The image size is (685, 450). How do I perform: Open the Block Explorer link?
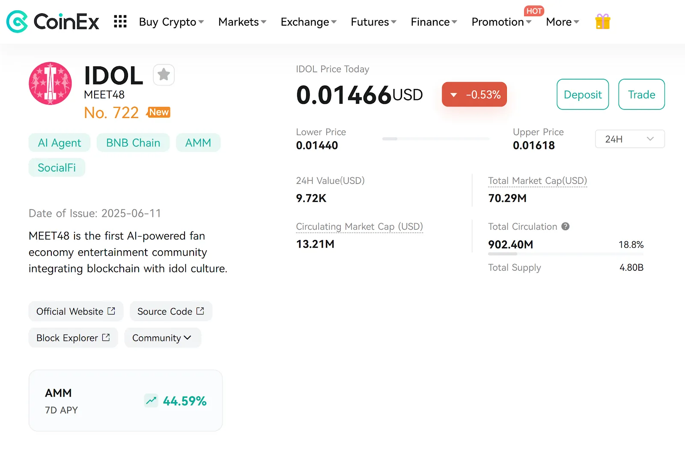(73, 337)
